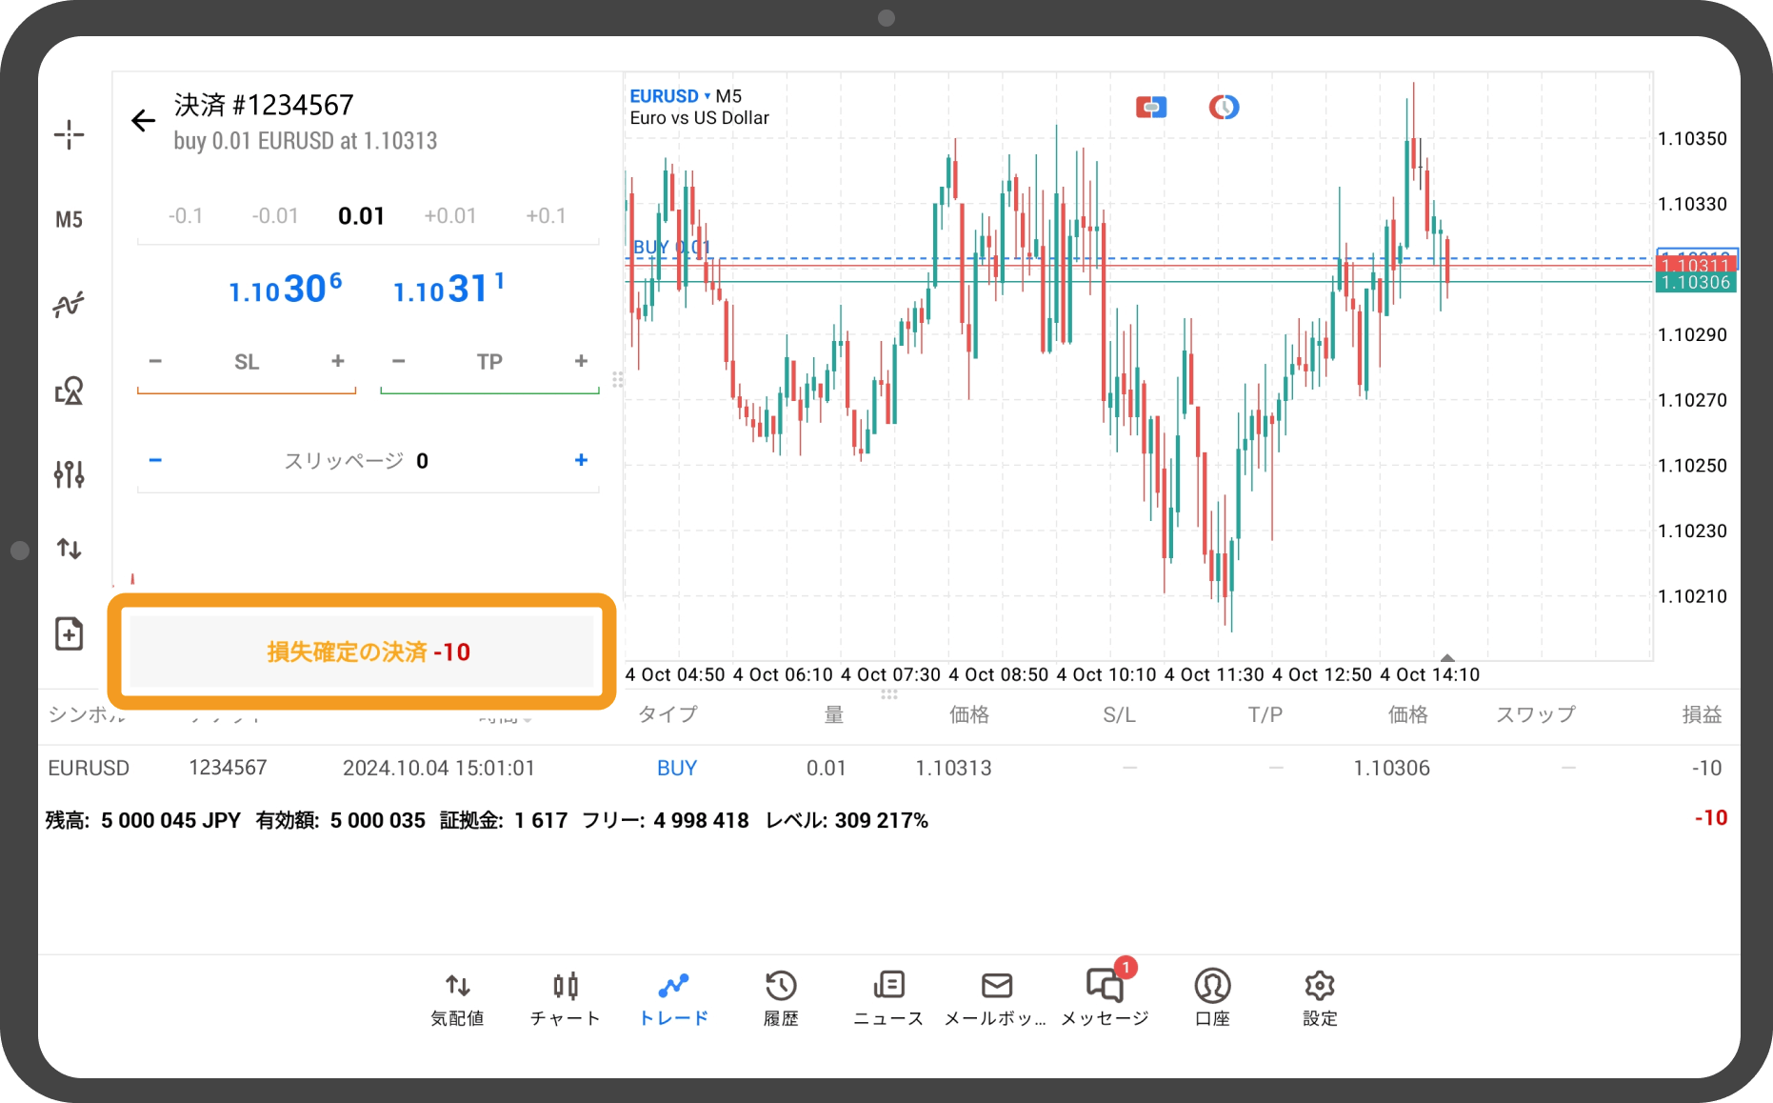
Task: Tap the red-blue one-click trading icon
Action: pos(1151,107)
